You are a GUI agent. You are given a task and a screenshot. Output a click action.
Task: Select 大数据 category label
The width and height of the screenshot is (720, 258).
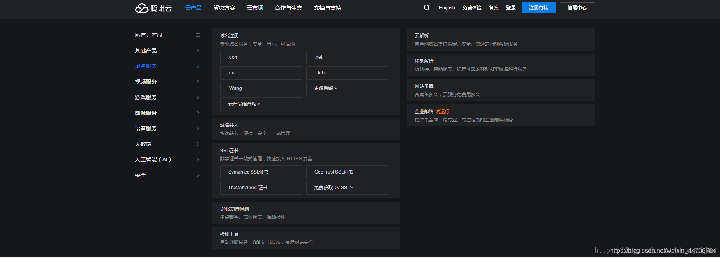[x=143, y=144]
